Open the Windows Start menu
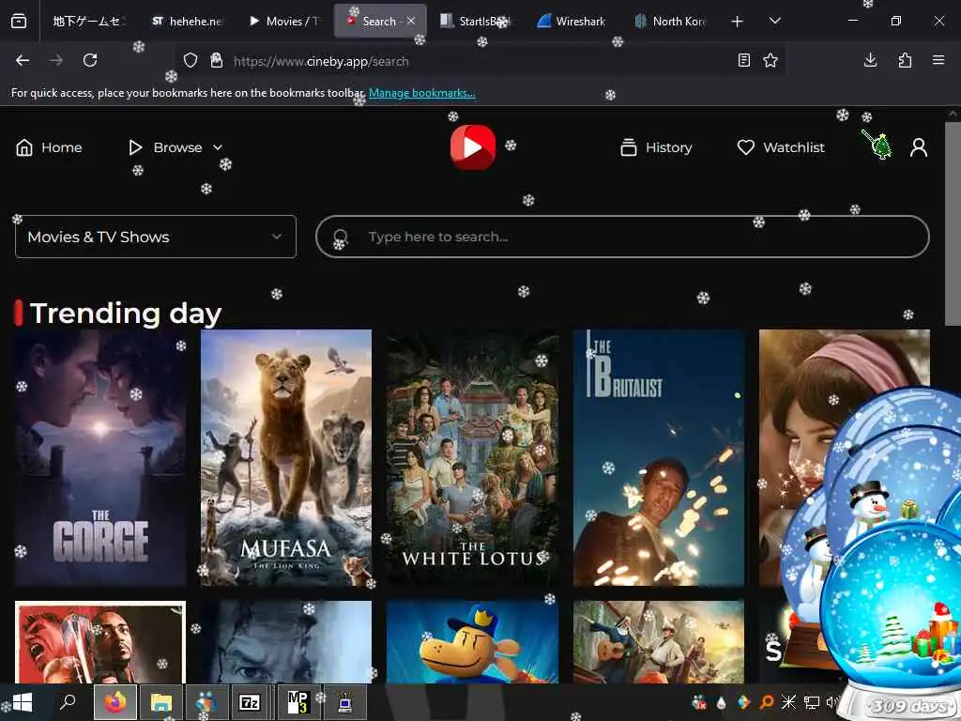The width and height of the screenshot is (961, 721). (x=23, y=702)
